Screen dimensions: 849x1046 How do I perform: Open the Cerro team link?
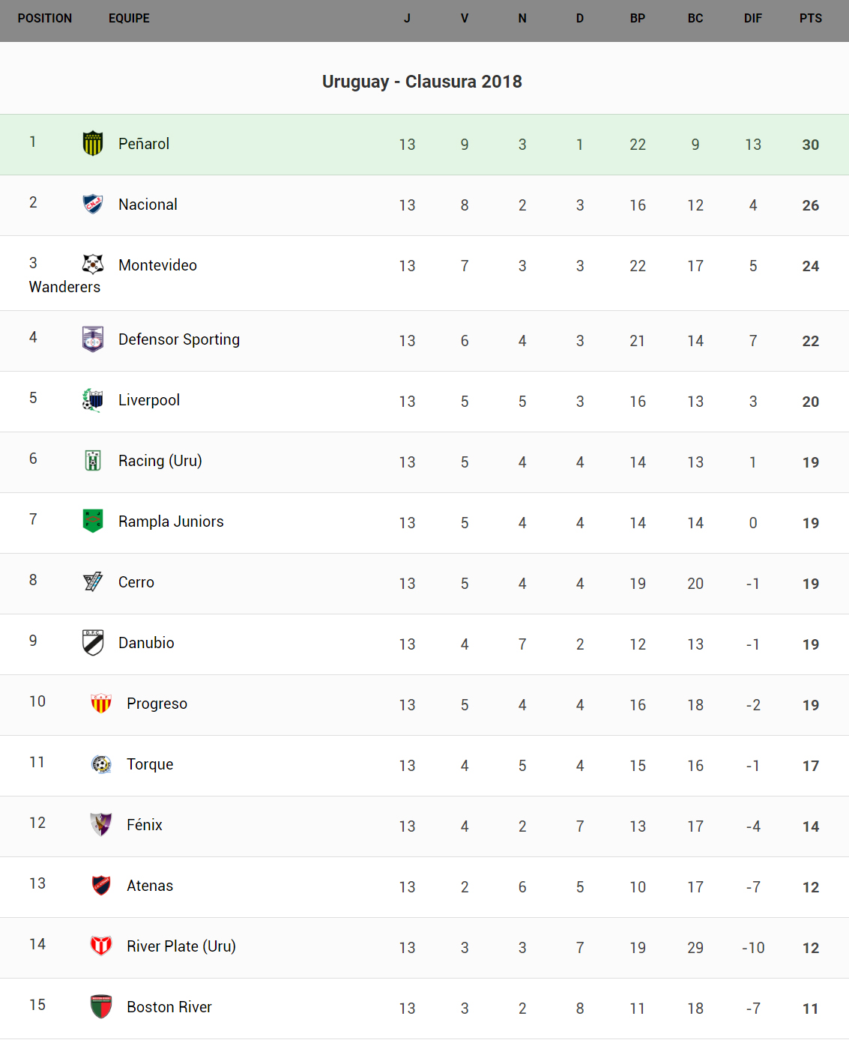click(x=136, y=582)
